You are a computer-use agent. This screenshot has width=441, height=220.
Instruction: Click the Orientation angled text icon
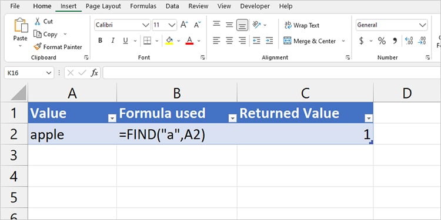click(x=257, y=25)
